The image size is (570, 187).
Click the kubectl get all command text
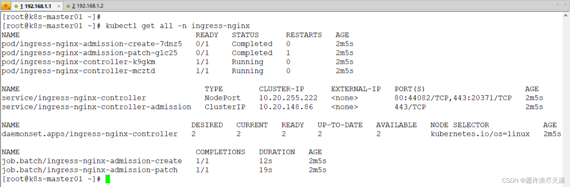click(177, 26)
